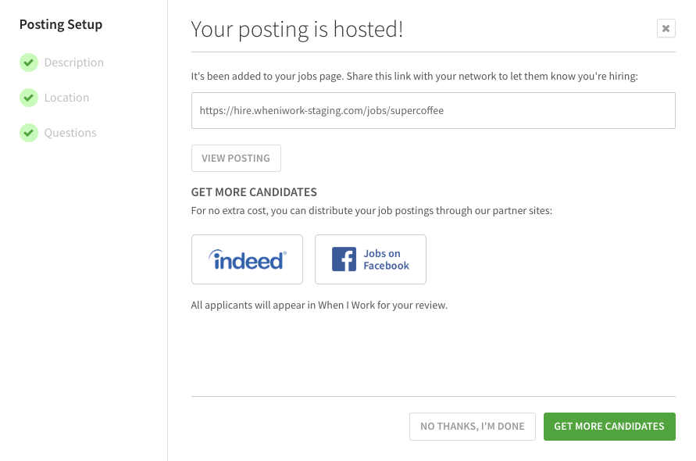Viewport: 696px width, 461px height.
Task: Select the Jobs on Facebook label
Action: click(386, 259)
